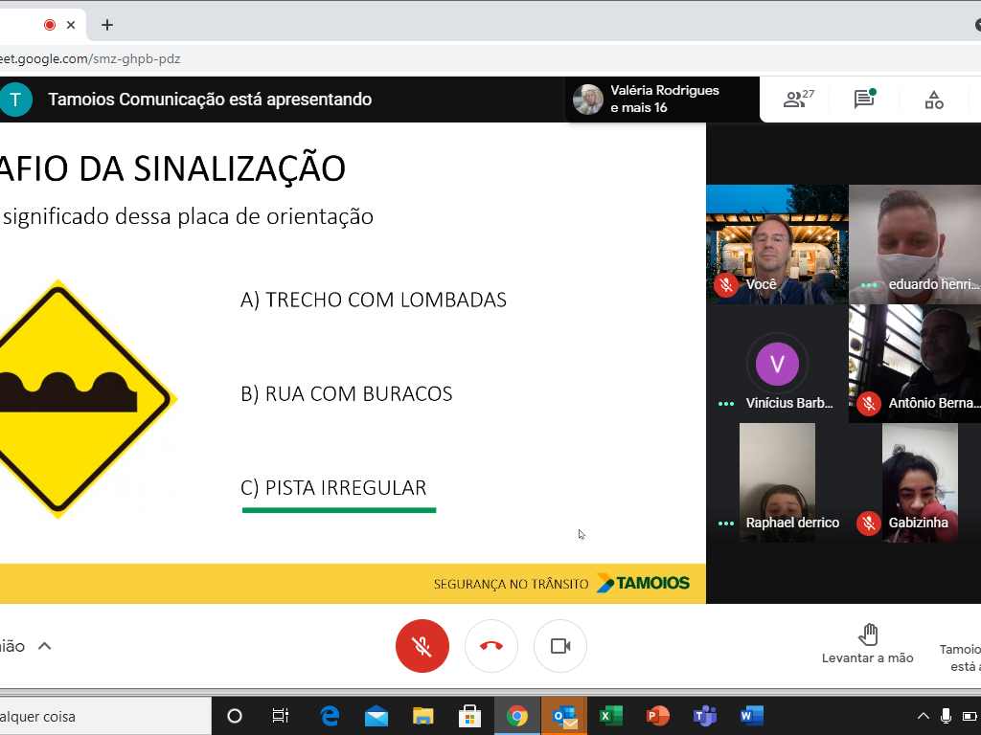
Task: Open Microsoft Teams from the taskbar
Action: (x=704, y=716)
